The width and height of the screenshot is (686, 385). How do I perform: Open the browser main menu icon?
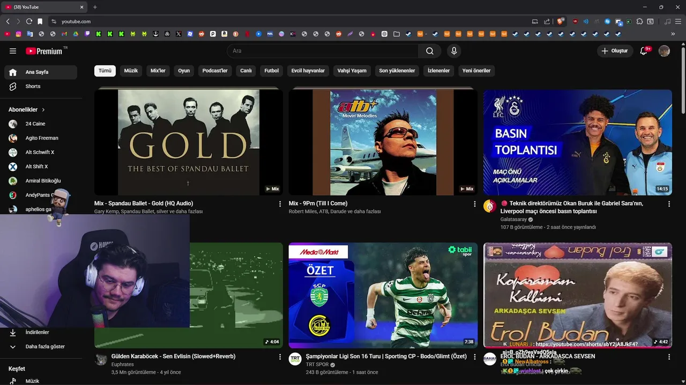point(678,21)
